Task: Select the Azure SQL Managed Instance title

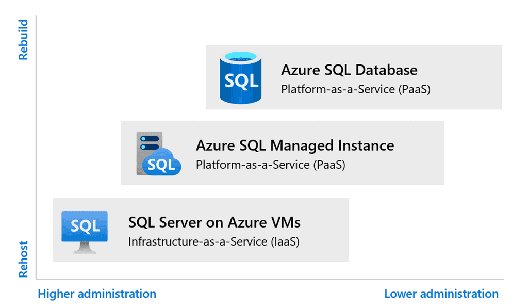Action: click(295, 145)
